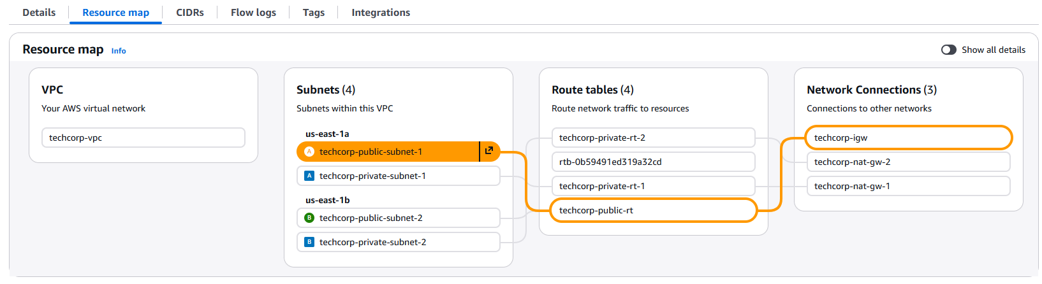The image size is (1042, 284).
Task: Select the techcorp-private-rt-1 route table
Action: (x=652, y=186)
